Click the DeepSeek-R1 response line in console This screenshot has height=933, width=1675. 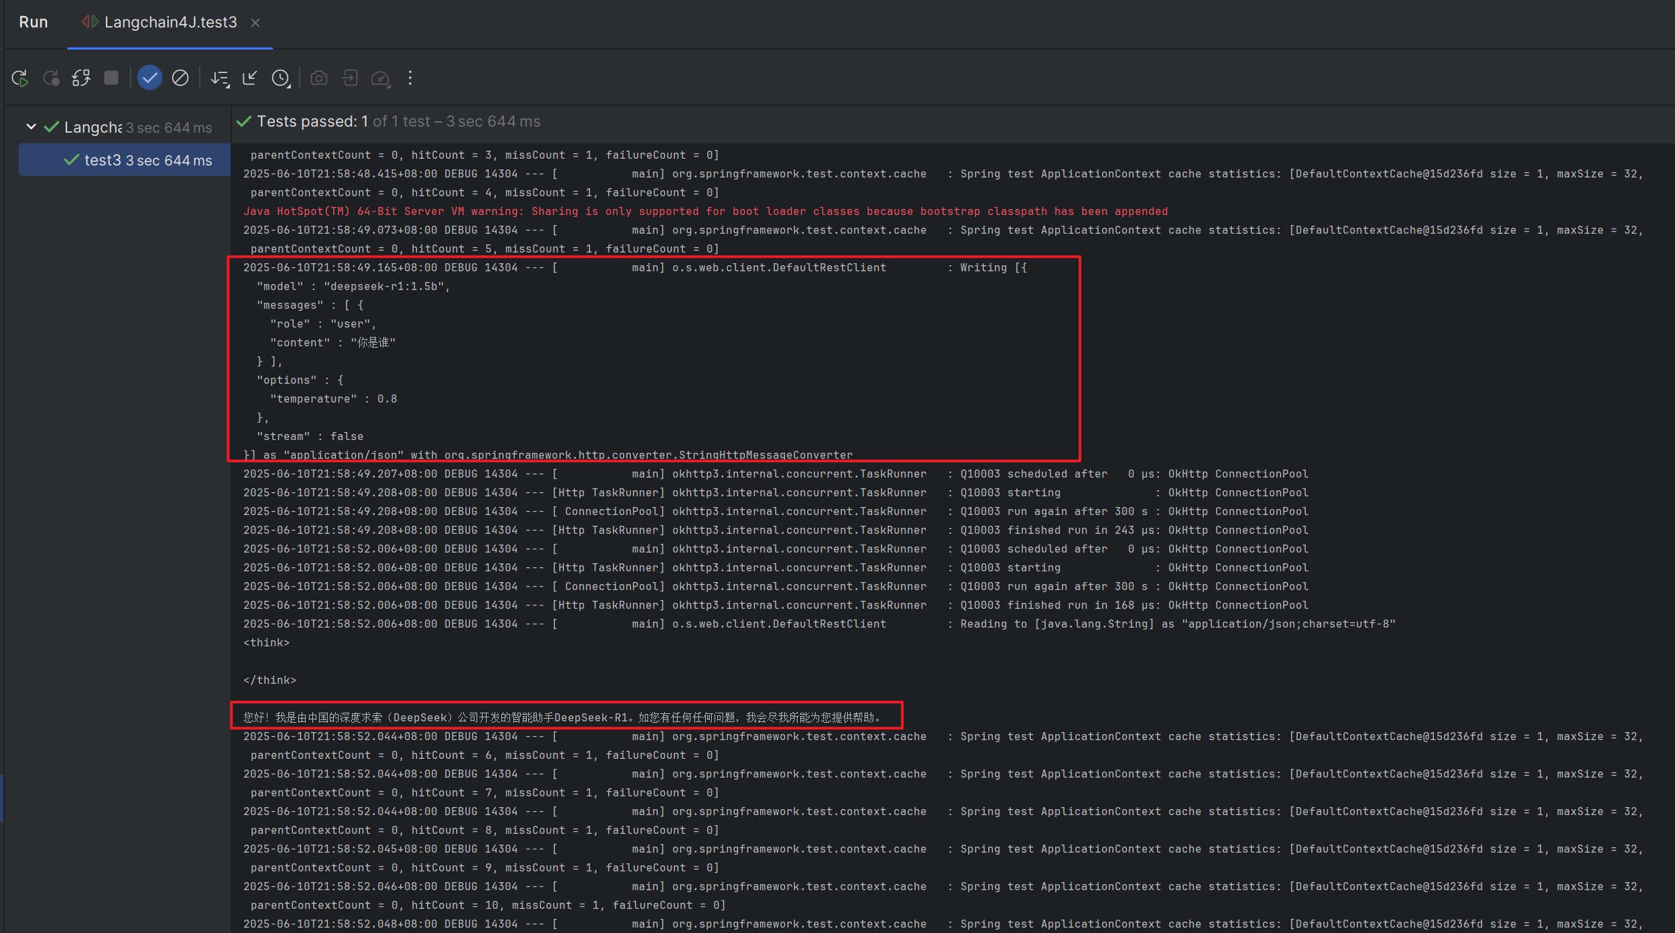coord(563,717)
